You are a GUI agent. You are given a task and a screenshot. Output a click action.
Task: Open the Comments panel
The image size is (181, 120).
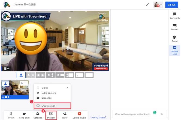pos(174,16)
